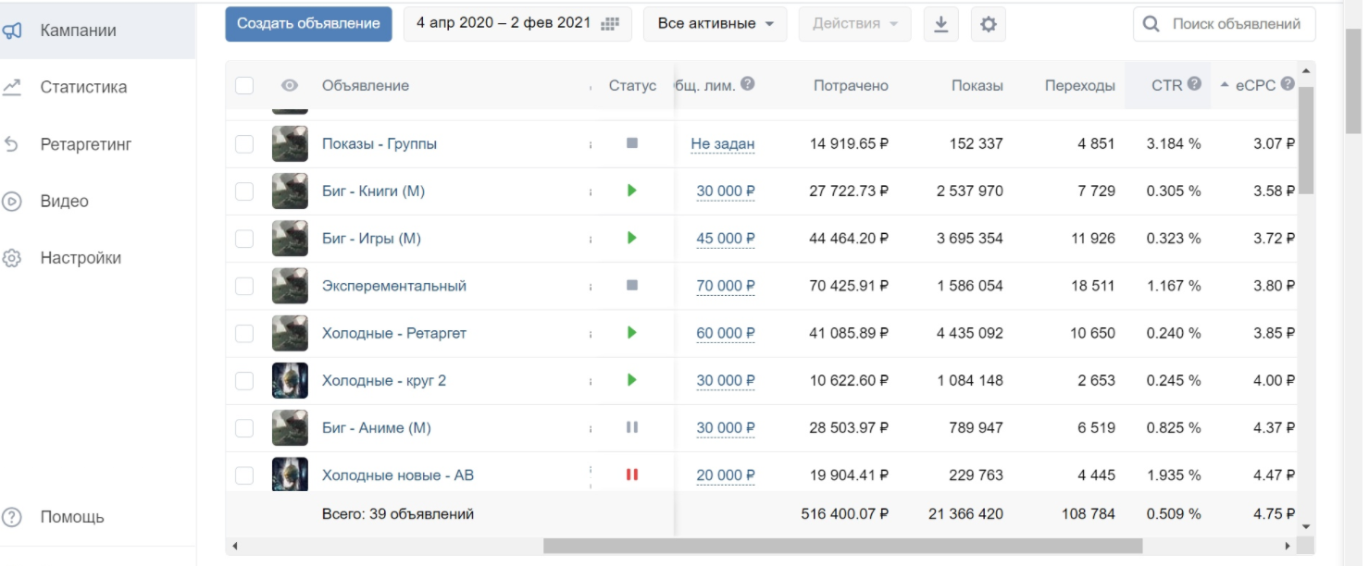
Task: Open the gear settings icon in toolbar
Action: tap(988, 24)
